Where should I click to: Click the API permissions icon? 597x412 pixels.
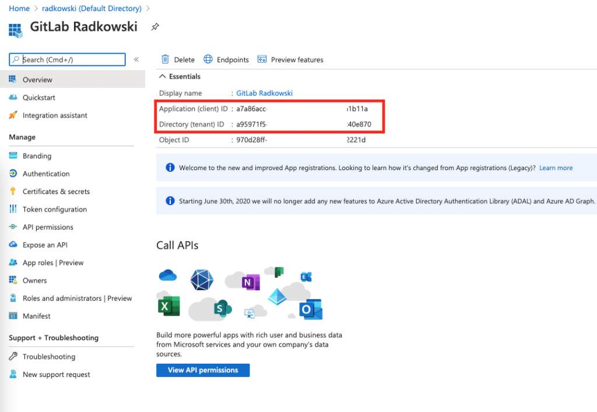(13, 227)
